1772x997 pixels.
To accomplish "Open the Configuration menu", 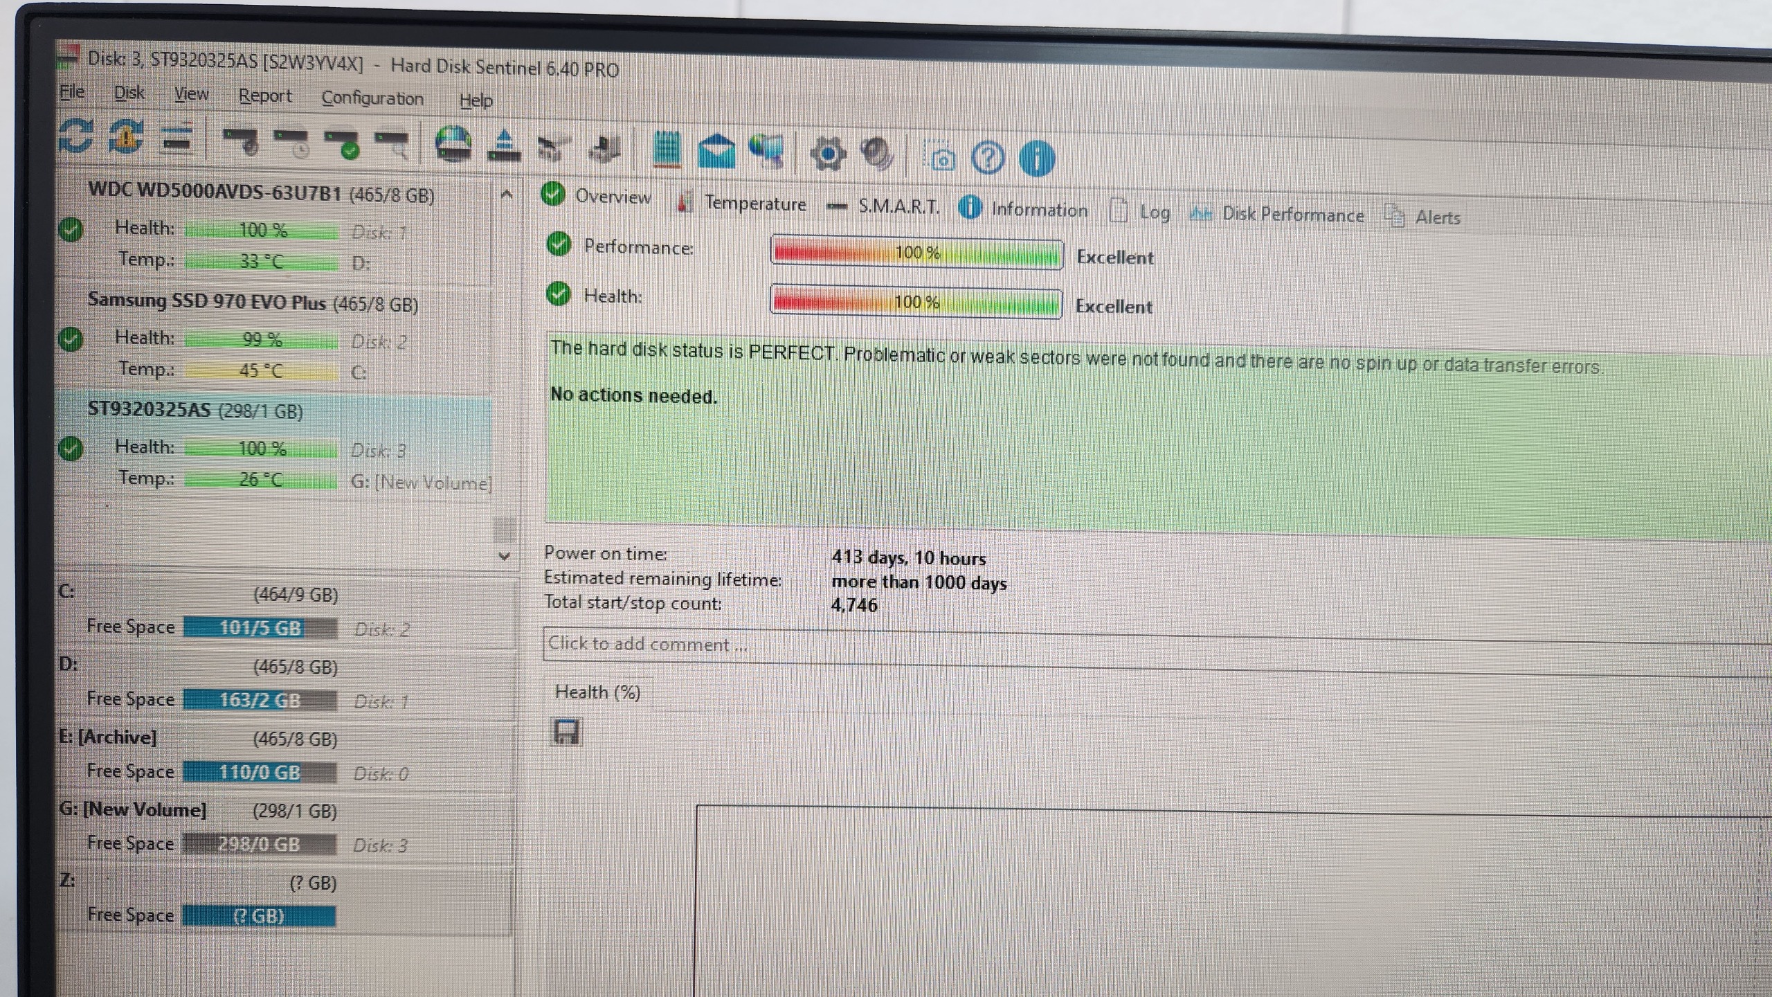I will (372, 98).
